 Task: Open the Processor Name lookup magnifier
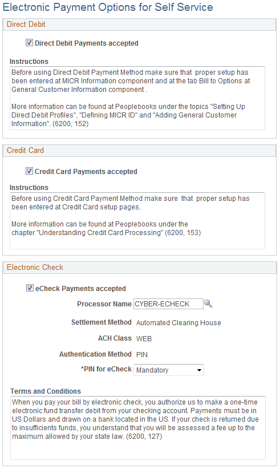coord(208,304)
